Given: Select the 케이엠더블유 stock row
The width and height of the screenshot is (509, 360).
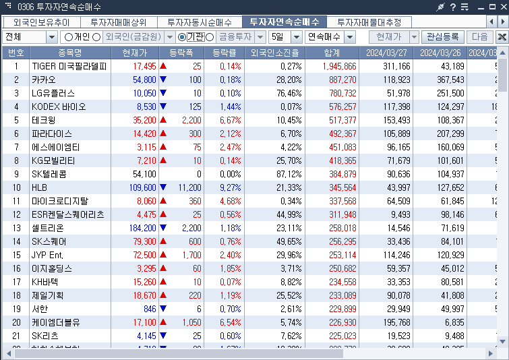Looking at the screenshot, I should pyautogui.click(x=249, y=322).
